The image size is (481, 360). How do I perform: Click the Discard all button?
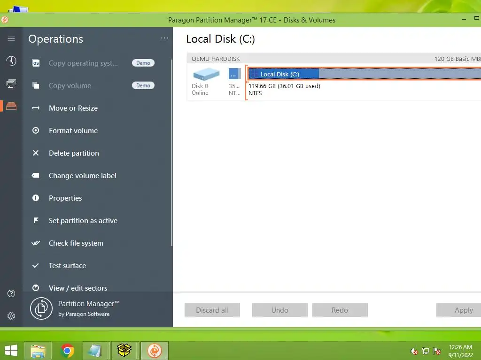pos(212,310)
